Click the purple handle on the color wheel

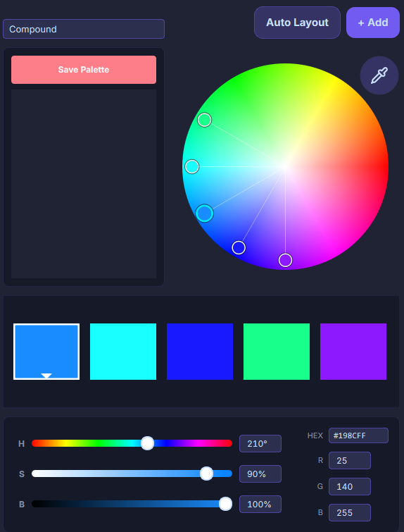click(x=285, y=260)
